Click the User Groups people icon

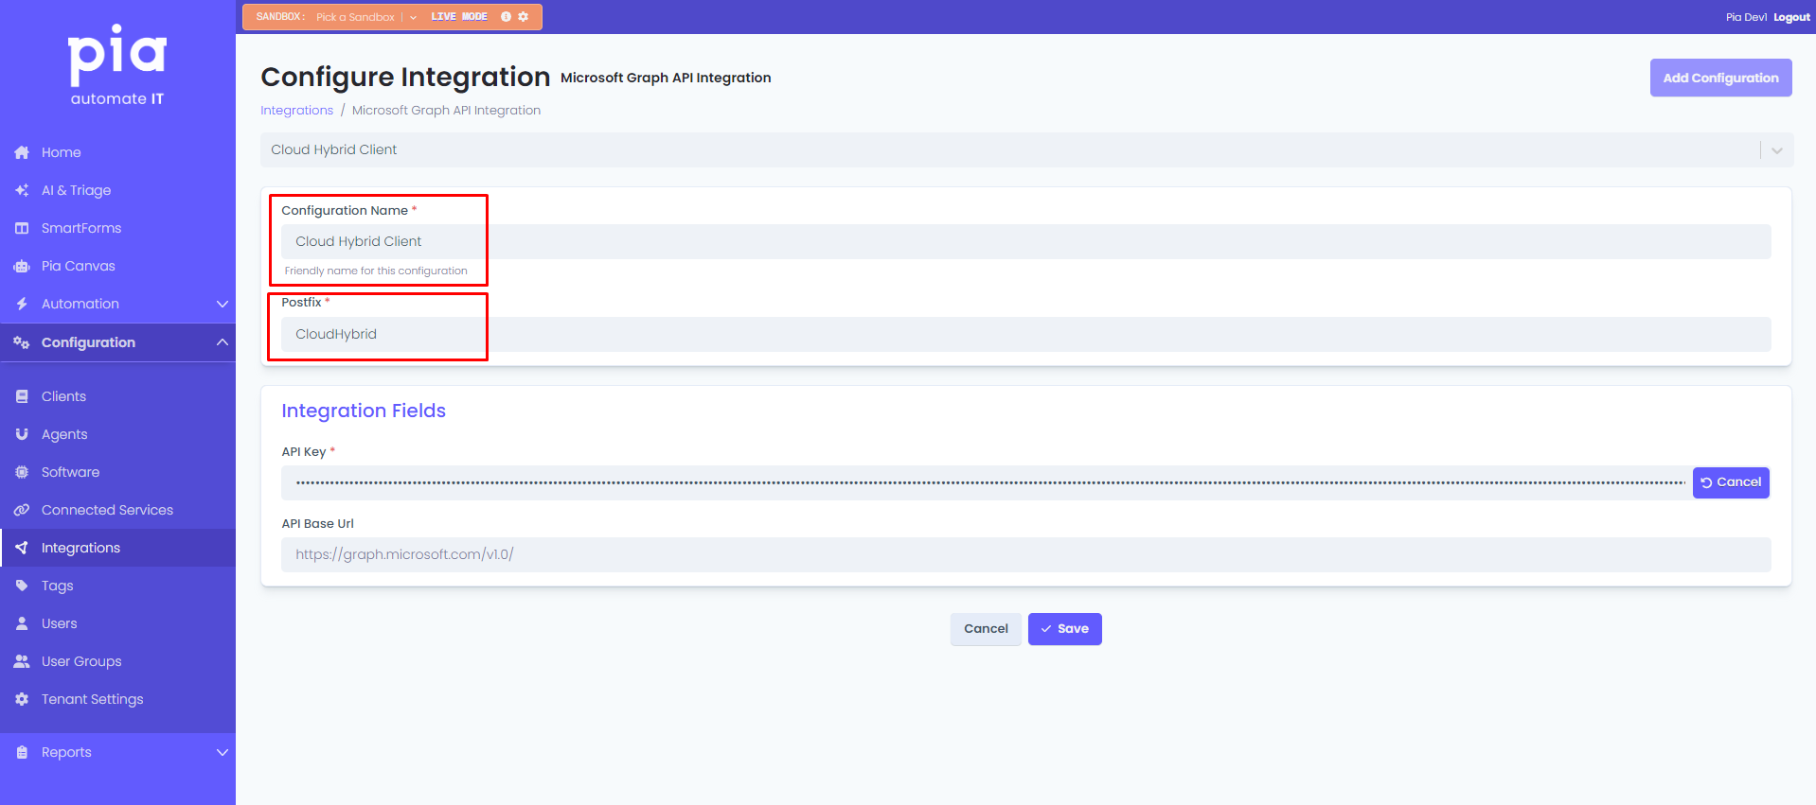click(x=22, y=661)
